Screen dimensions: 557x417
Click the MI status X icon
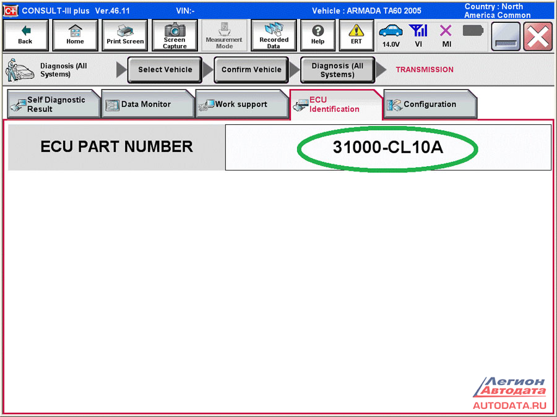pos(446,35)
